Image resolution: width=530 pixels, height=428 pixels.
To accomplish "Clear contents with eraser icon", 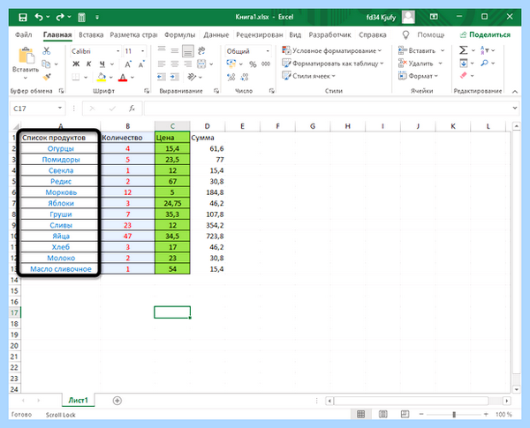I will point(464,76).
